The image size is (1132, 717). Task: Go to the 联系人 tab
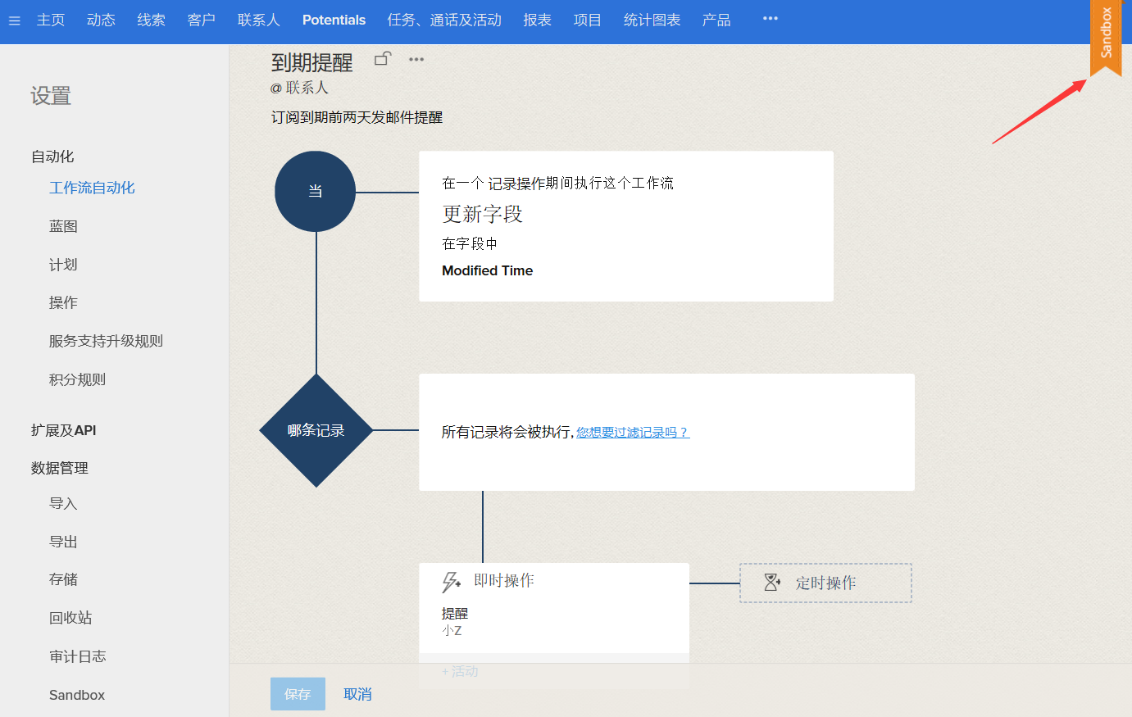(x=259, y=20)
